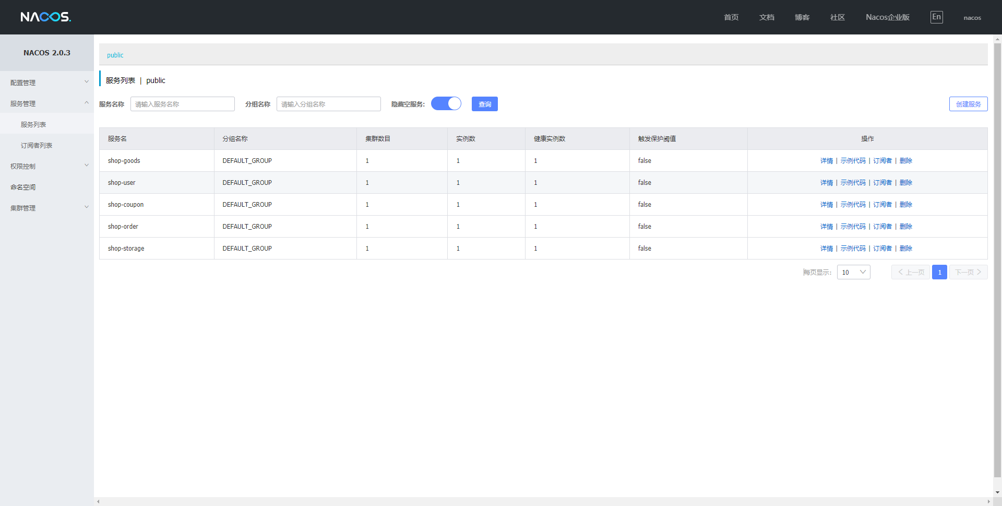Open 详情 for shop-user
Viewport: 1002px width, 506px height.
pos(827,183)
